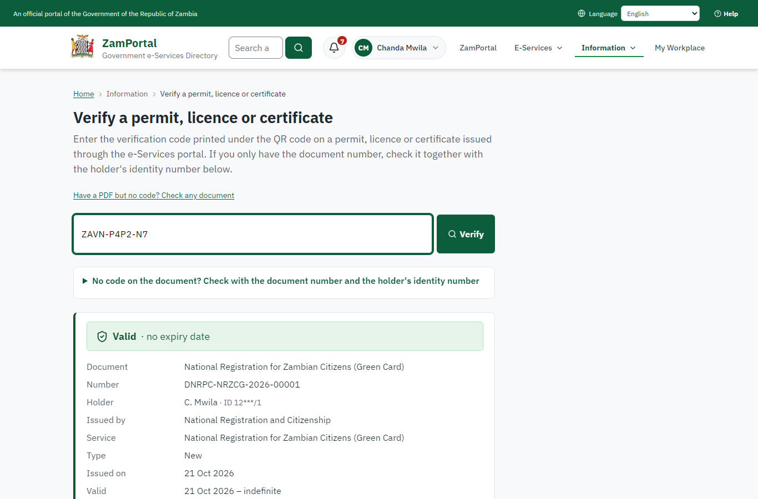Expand the No code on the document section
This screenshot has width=758, height=499.
284,281
